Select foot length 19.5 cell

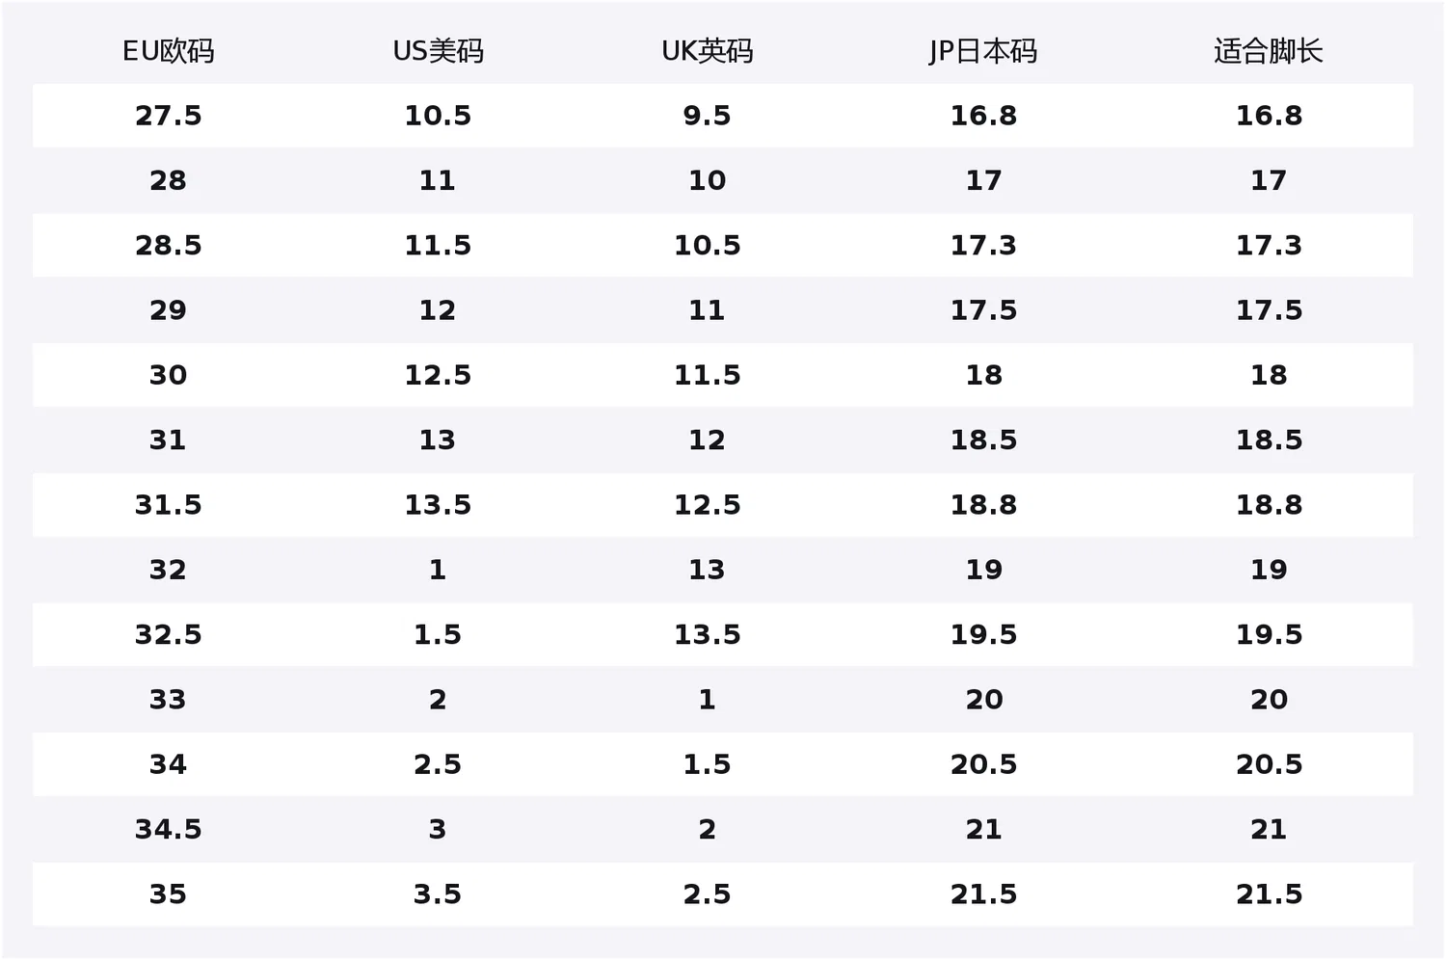pyautogui.click(x=1269, y=635)
